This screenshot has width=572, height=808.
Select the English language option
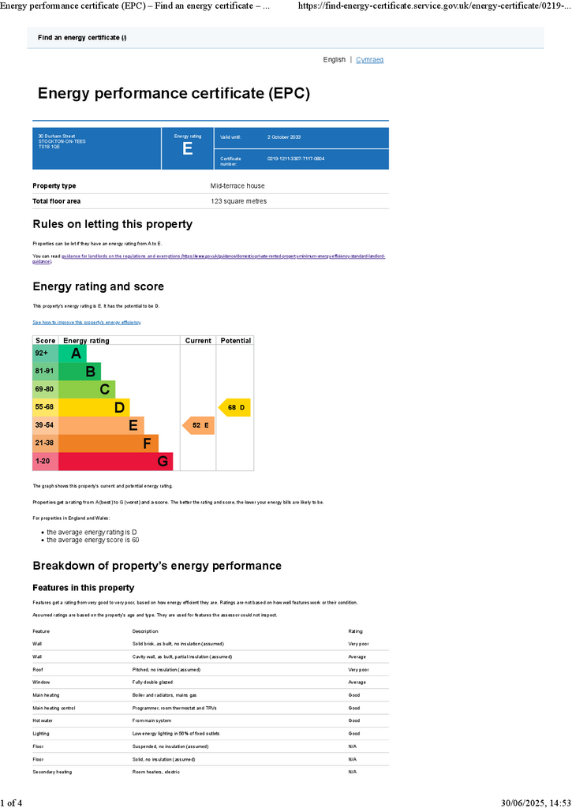[x=334, y=60]
